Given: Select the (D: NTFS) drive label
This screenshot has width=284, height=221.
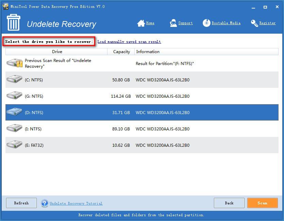Looking at the screenshot, I should tap(34, 113).
